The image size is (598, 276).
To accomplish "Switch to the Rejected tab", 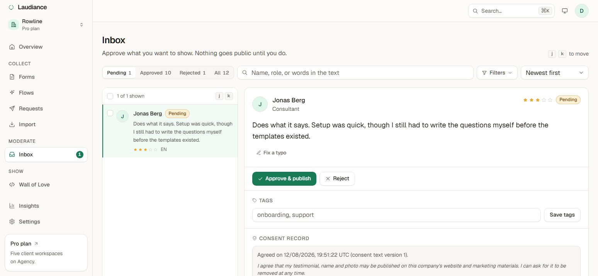I will 192,73.
